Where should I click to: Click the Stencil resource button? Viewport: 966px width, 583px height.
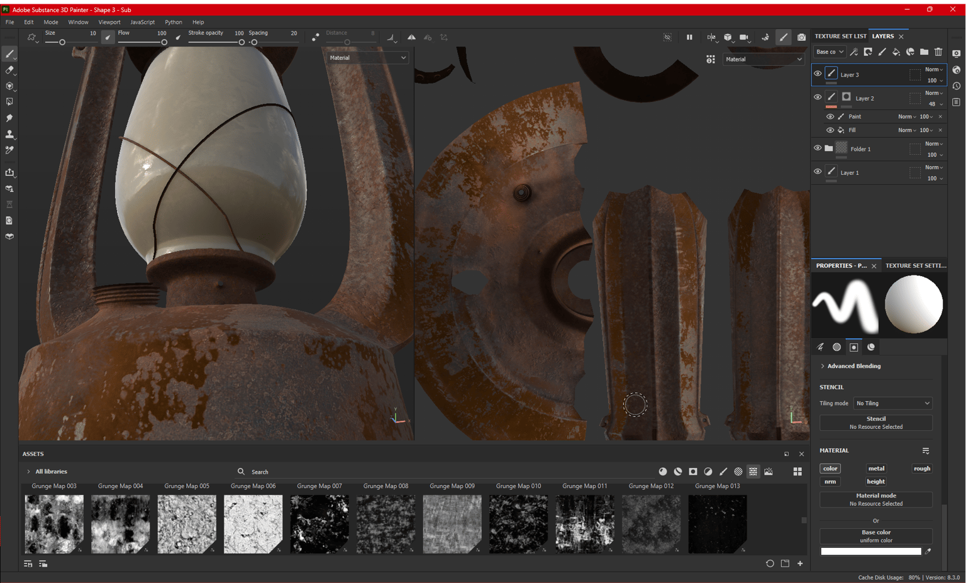875,423
